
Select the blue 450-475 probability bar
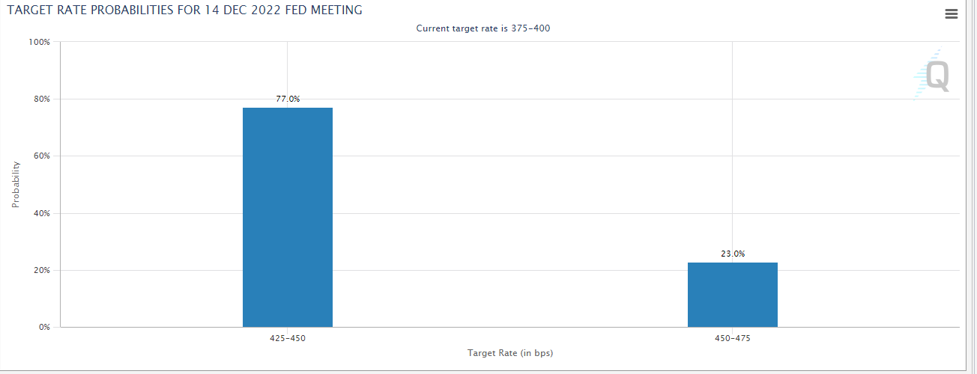pos(733,295)
